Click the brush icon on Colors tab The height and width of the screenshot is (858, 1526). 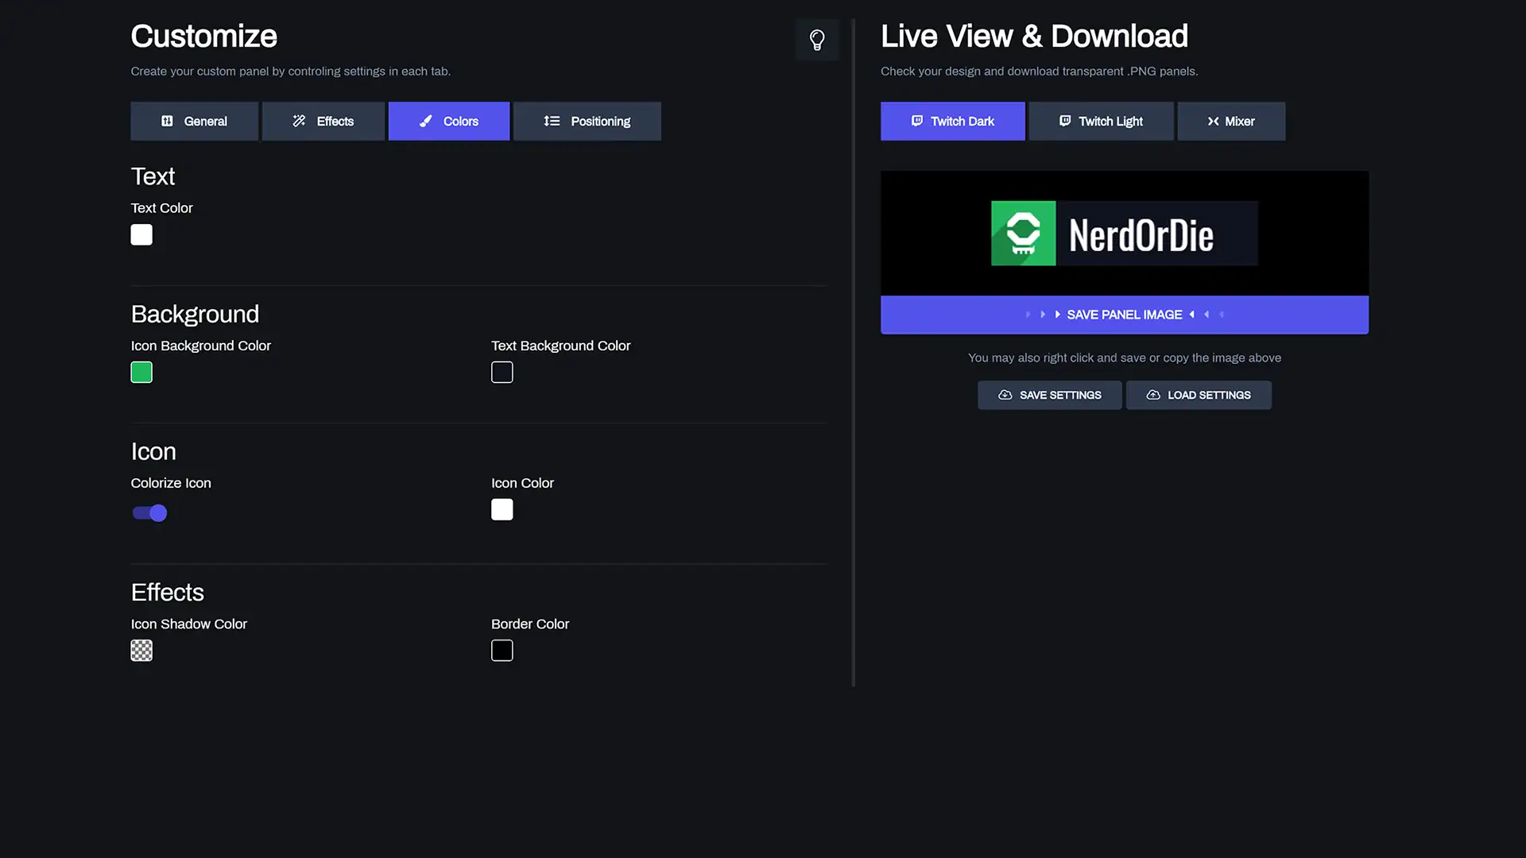coord(426,121)
